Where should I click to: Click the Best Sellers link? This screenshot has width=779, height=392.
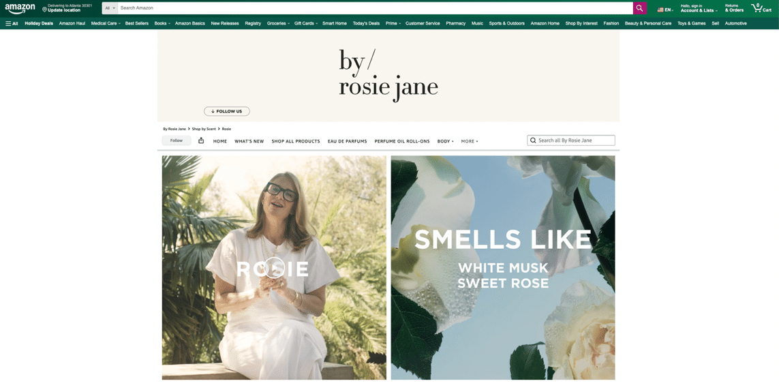tap(136, 23)
